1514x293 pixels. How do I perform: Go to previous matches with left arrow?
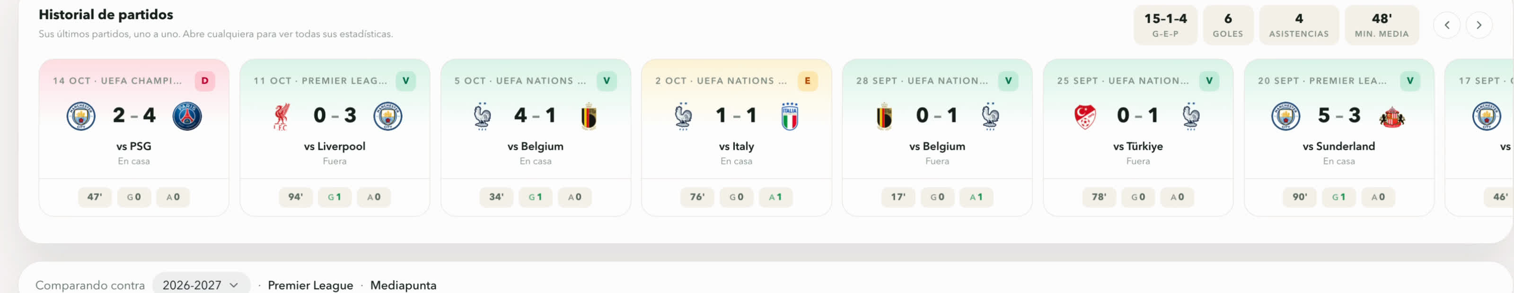point(1446,25)
